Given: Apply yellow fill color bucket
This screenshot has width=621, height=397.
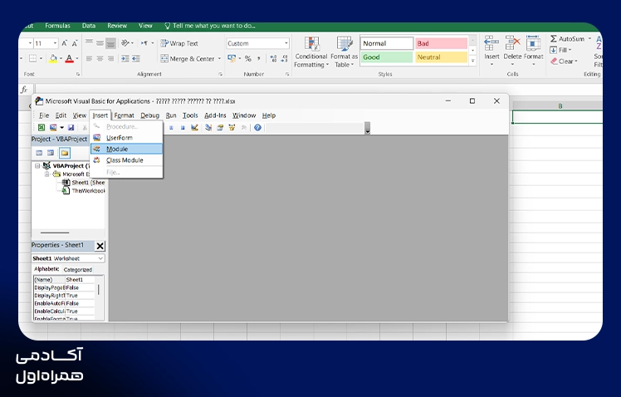Looking at the screenshot, I should (x=53, y=59).
